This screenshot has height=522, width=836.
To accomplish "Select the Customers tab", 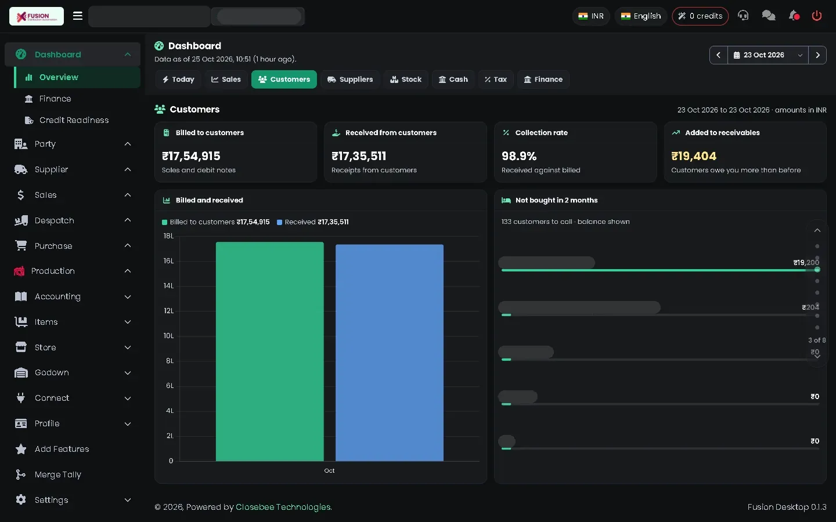I will click(284, 79).
